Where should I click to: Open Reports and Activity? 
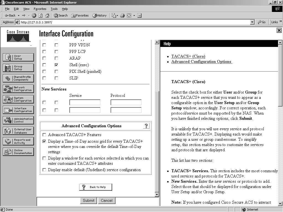(x=18, y=141)
